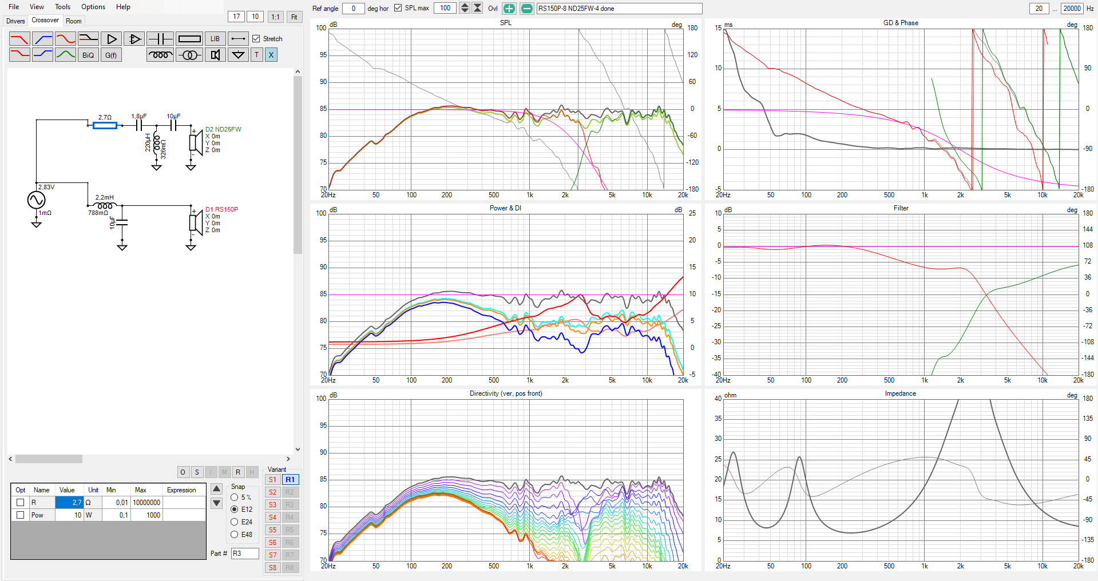1098x581 pixels.
Task: Select the E24 snap option
Action: 234,522
